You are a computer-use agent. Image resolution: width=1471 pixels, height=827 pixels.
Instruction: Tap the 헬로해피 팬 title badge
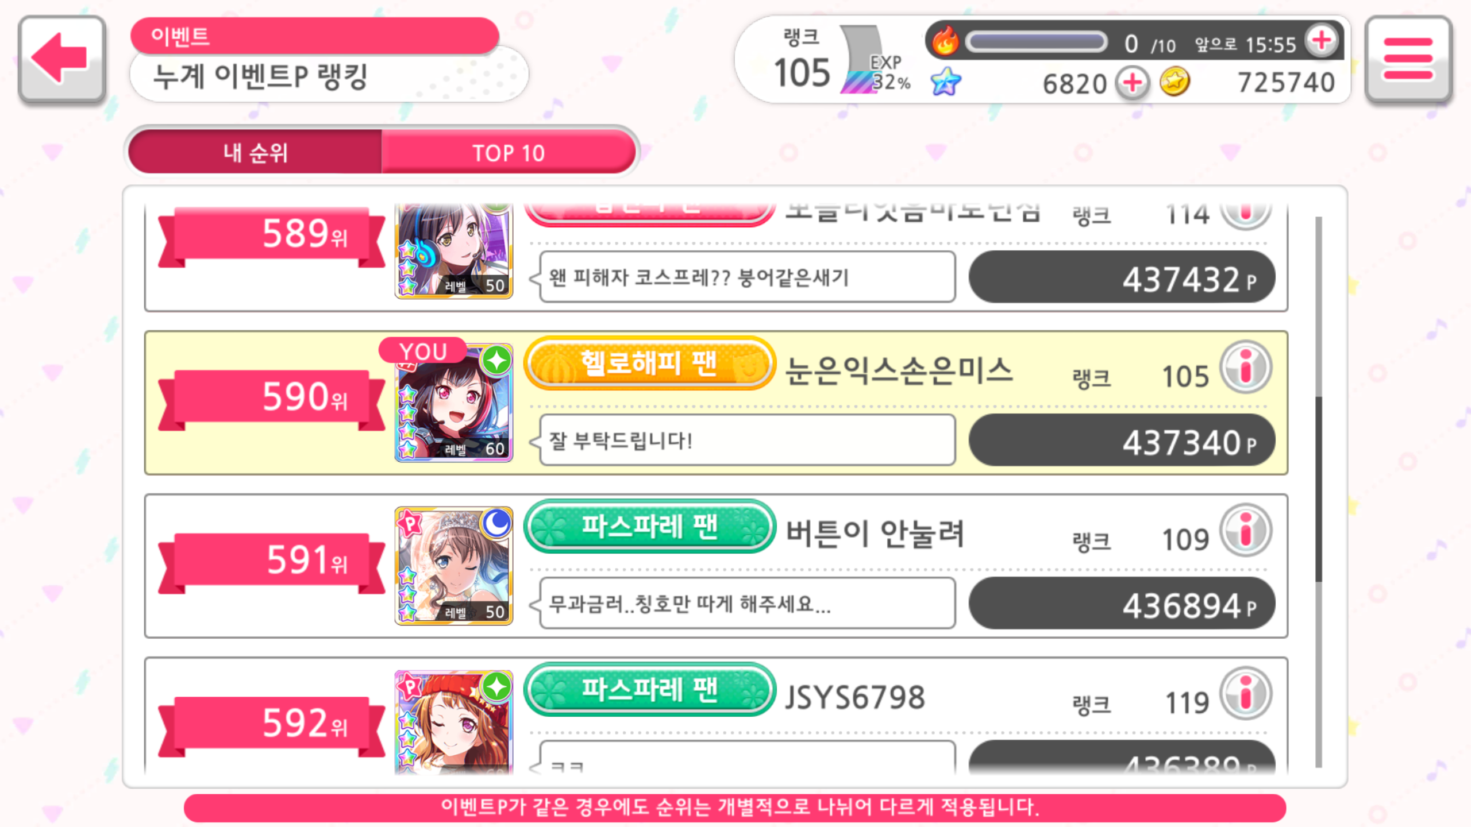[x=650, y=363]
